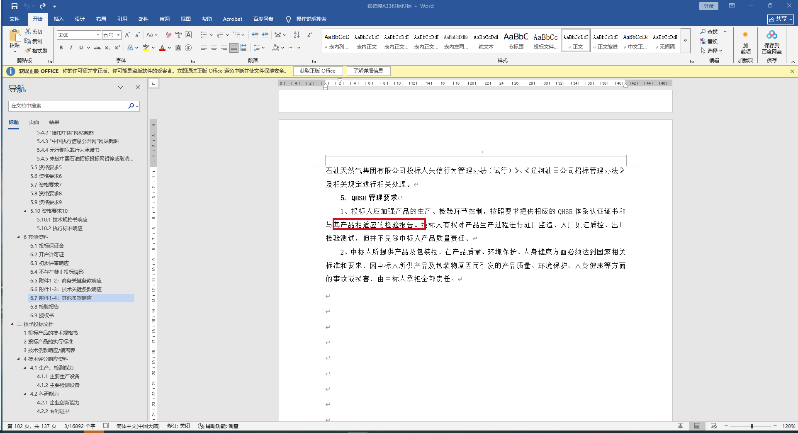The height and width of the screenshot is (433, 798).
Task: Collapse the 4.2 科研能力 heading
Action: point(25,394)
